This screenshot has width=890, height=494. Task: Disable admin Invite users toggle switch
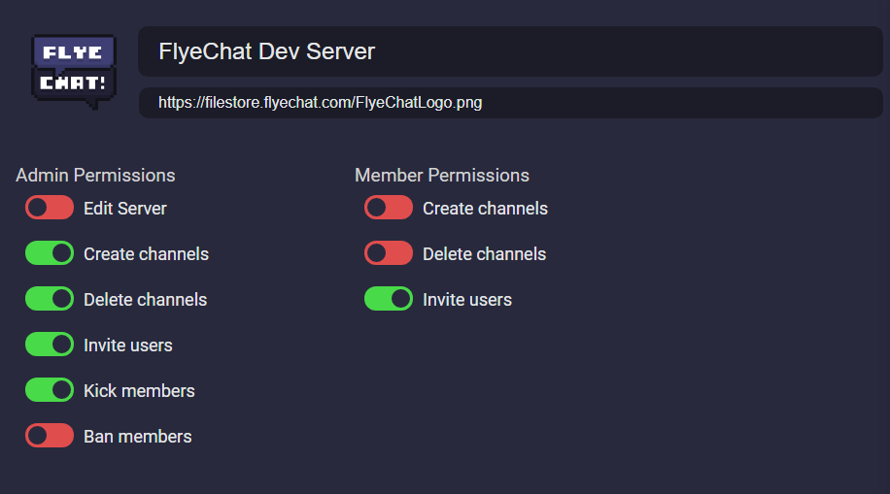click(x=50, y=345)
